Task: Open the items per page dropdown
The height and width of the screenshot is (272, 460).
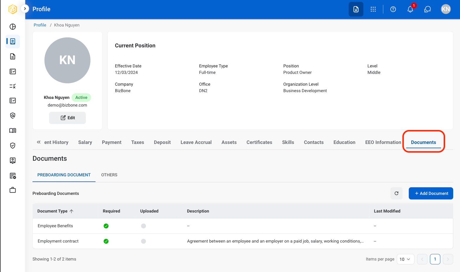Action: (405, 259)
